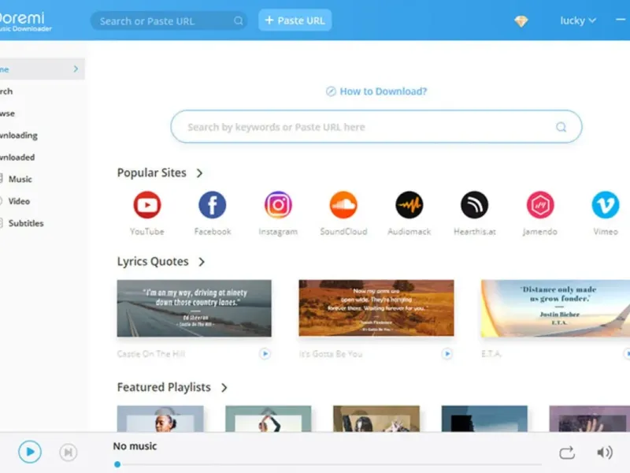Click the play button in player bar

click(x=30, y=452)
